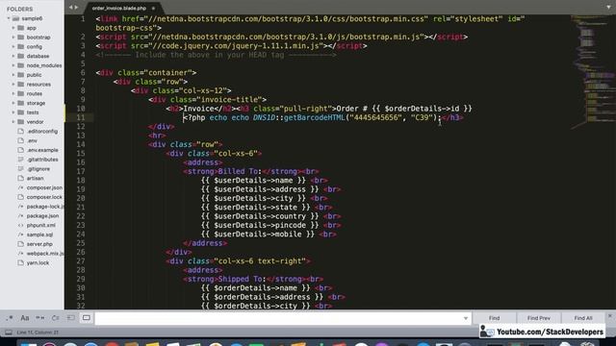The image size is (616, 346).
Task: Click the "Billed To:" text on line 17
Action: 240,171
